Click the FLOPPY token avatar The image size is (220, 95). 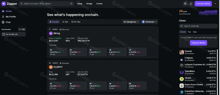pos(51,67)
